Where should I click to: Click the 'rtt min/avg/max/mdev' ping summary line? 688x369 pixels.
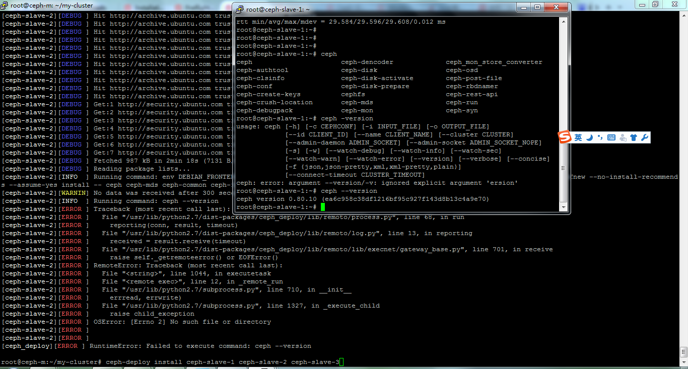tap(341, 22)
